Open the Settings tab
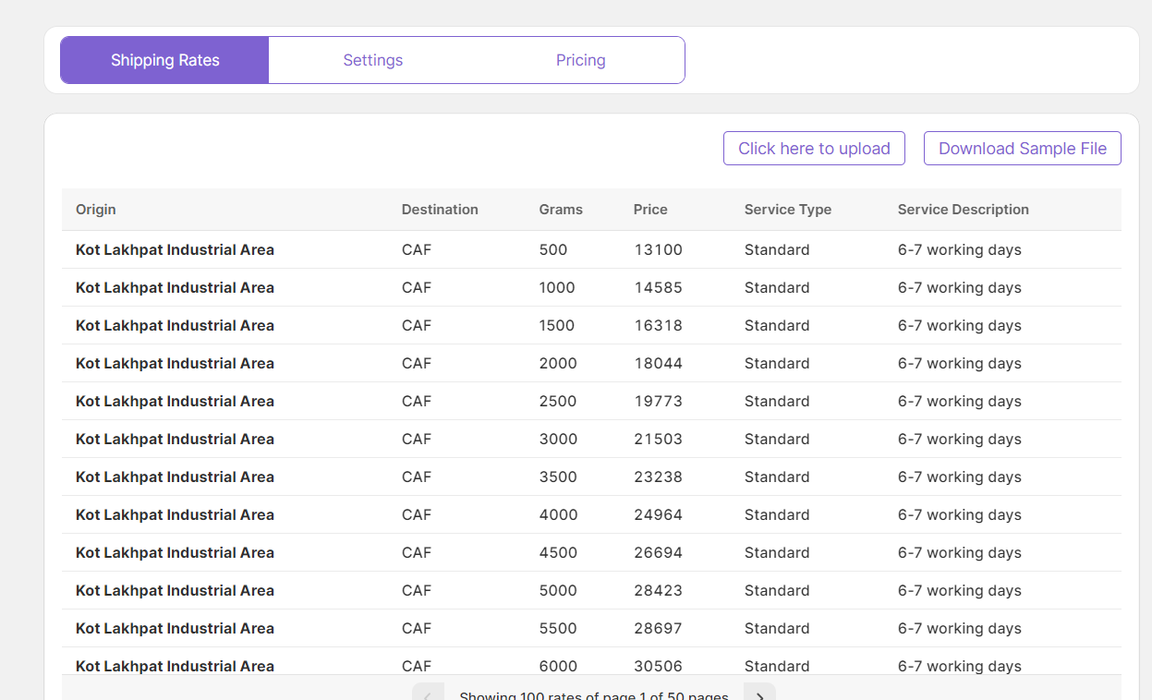 [x=373, y=60]
